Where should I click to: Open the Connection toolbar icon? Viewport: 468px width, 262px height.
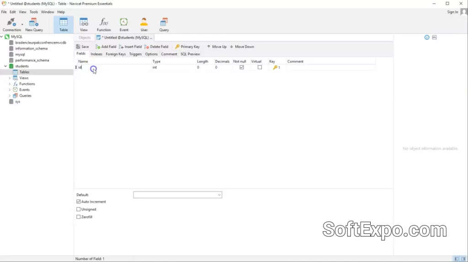coord(11,25)
